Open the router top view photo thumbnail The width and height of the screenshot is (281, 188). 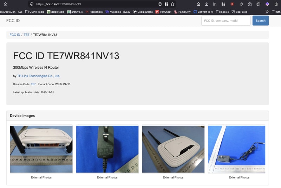point(173,149)
